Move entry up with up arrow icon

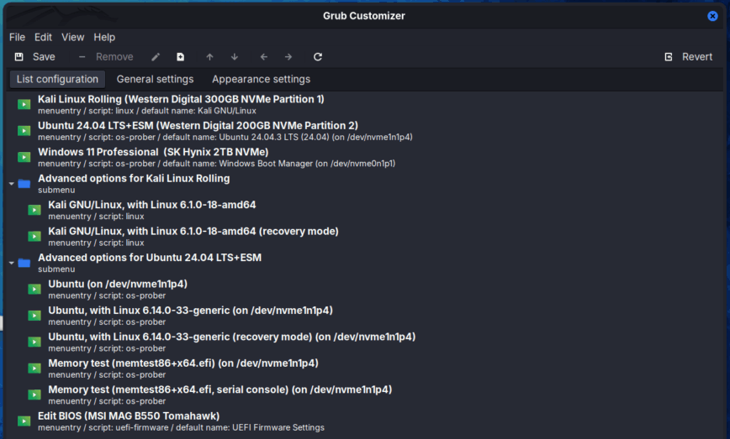(209, 57)
